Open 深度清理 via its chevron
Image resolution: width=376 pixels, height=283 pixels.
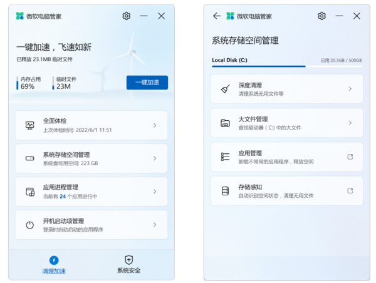350,89
